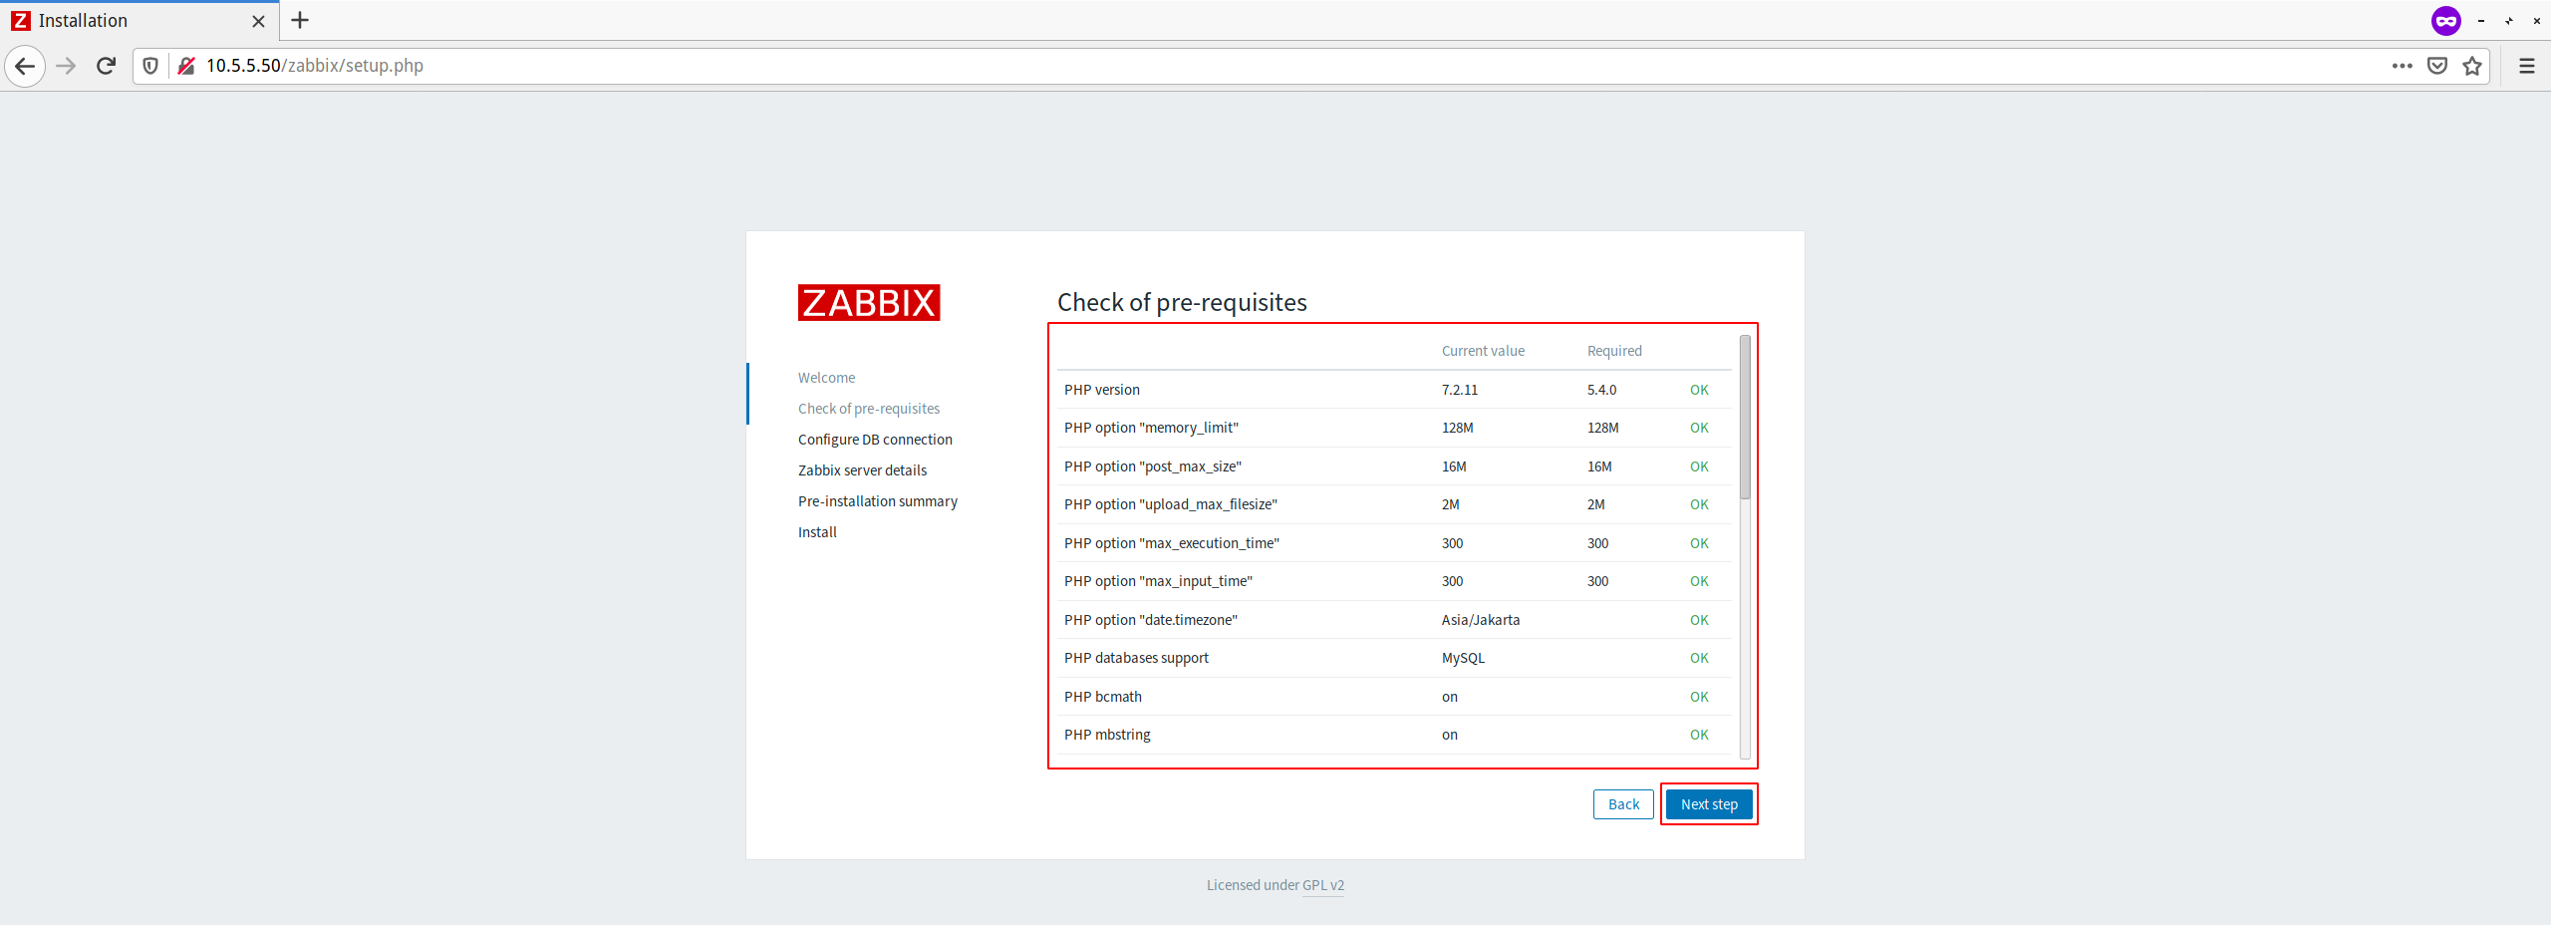The image size is (2551, 925).
Task: Click the Next step button
Action: (1709, 804)
